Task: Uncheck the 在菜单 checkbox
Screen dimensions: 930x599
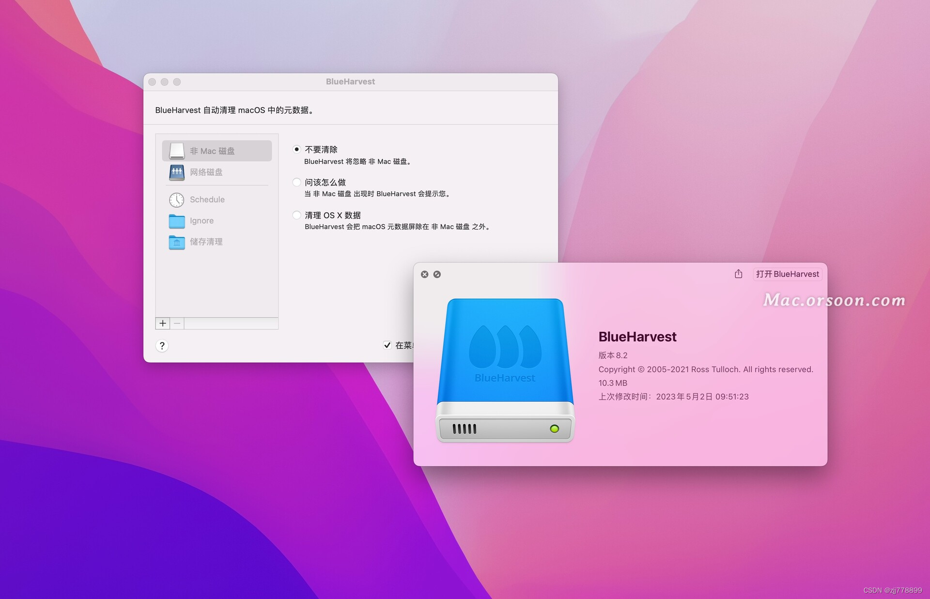Action: click(x=387, y=345)
